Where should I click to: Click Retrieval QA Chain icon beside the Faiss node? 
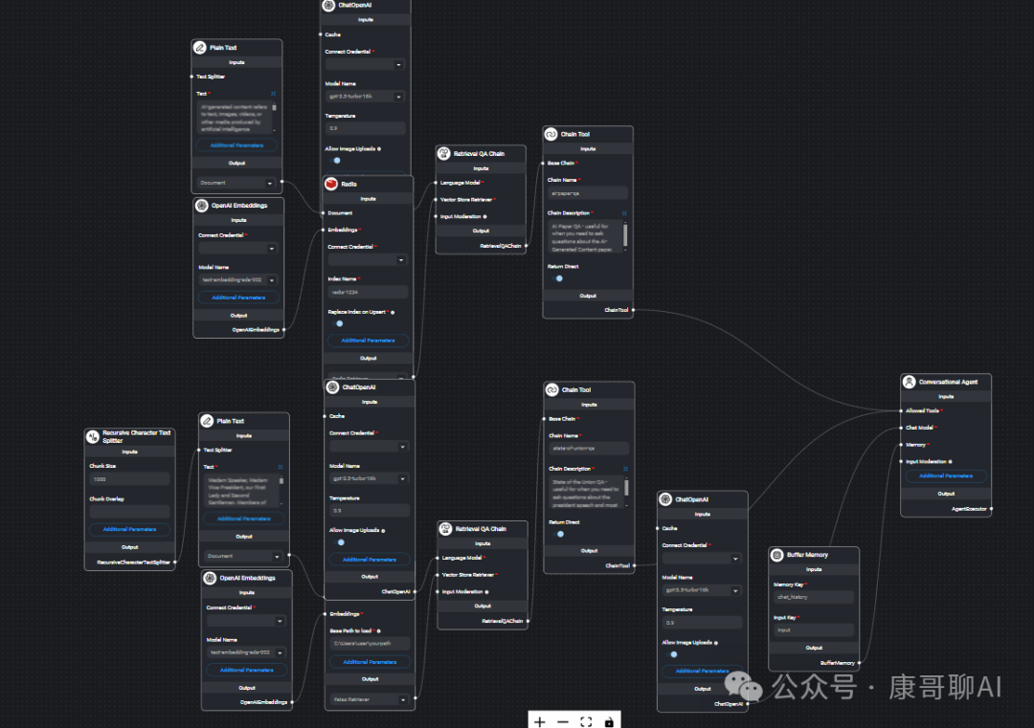(446, 528)
